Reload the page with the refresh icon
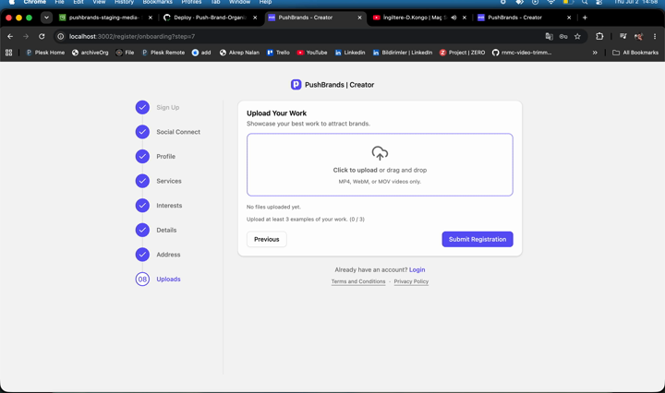Viewport: 665px width, 393px height. [x=42, y=36]
